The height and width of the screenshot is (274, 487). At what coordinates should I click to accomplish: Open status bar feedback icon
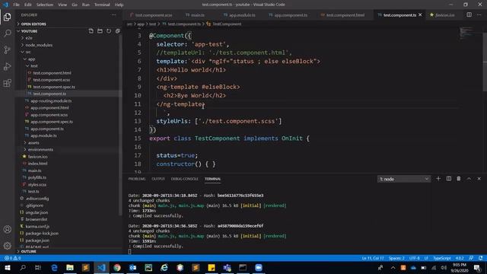coord(471,258)
